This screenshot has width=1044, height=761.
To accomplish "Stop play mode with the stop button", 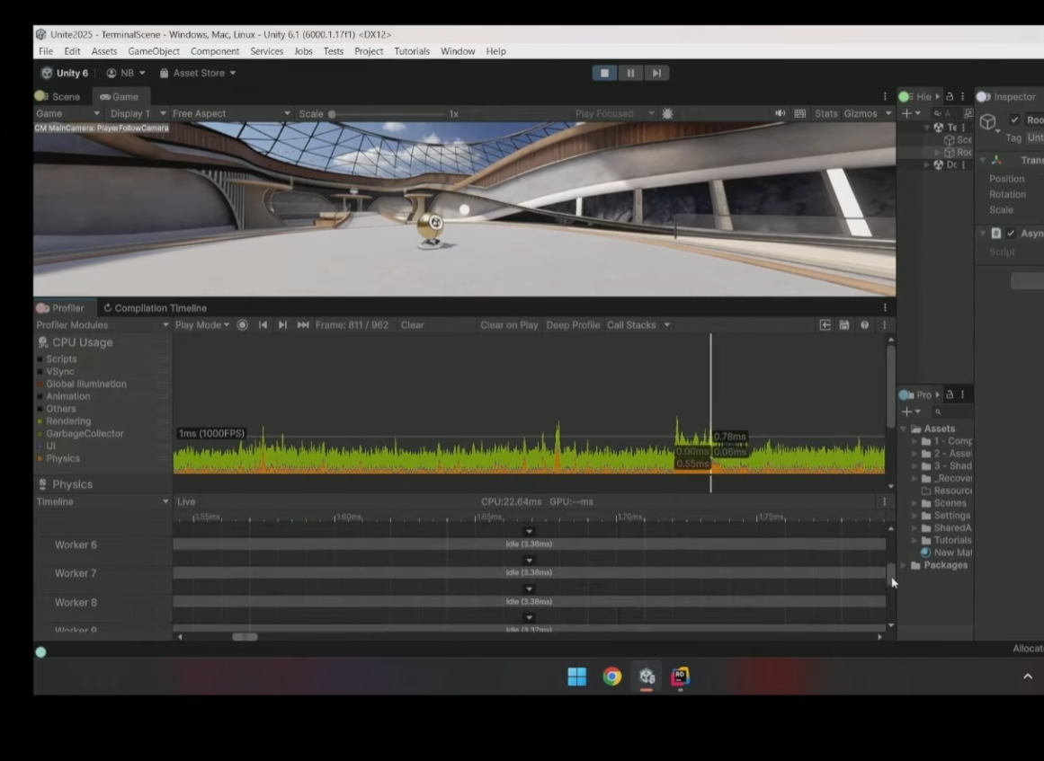I will point(604,73).
